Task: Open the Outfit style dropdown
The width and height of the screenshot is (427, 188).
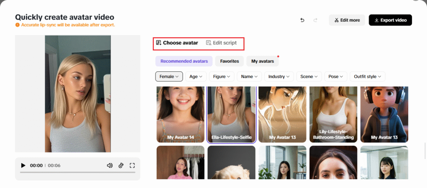Action: pyautogui.click(x=367, y=76)
